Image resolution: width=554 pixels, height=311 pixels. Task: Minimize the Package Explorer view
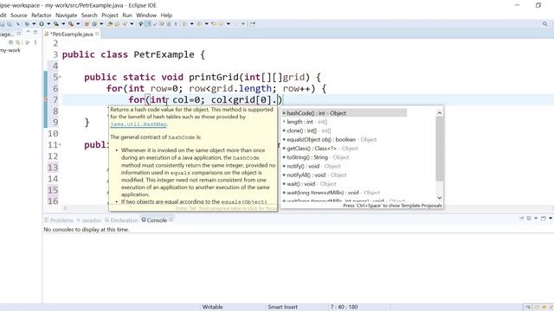coord(29,32)
